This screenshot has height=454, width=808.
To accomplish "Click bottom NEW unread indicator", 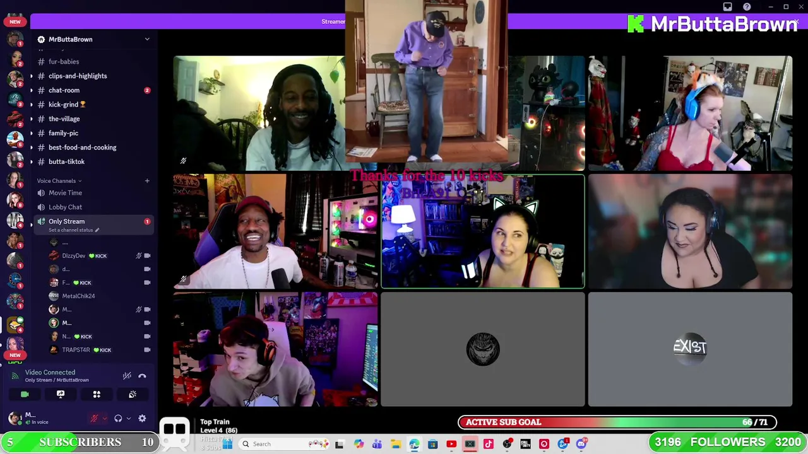I will [15, 355].
